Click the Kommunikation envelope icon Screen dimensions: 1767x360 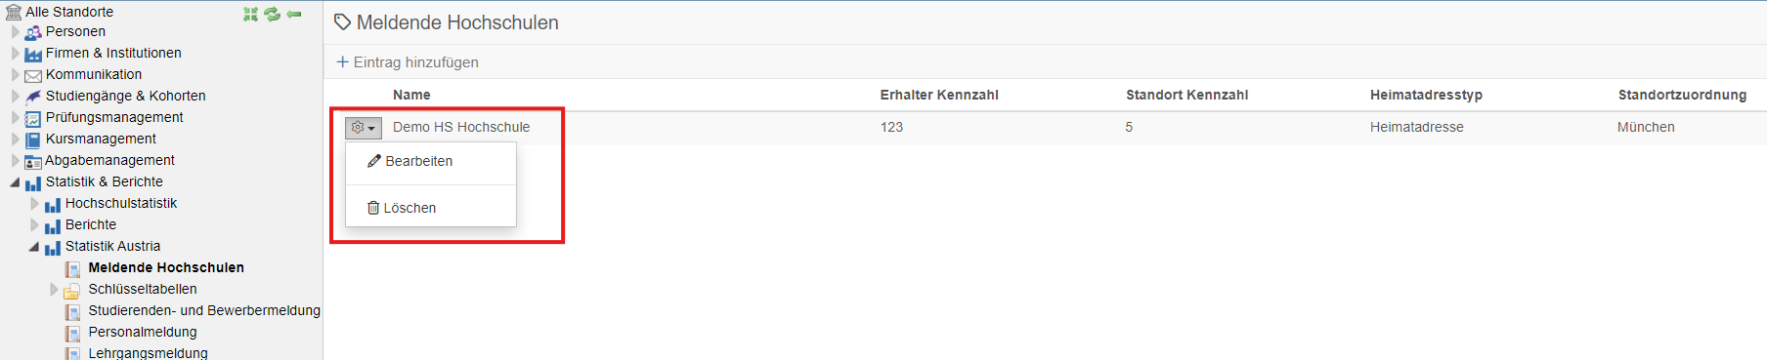(33, 75)
